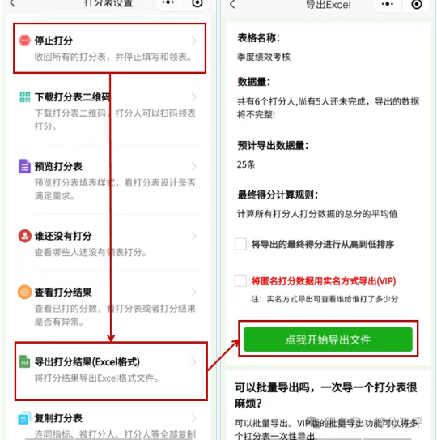Tap the purple document icon for 预览打分表

[24, 166]
